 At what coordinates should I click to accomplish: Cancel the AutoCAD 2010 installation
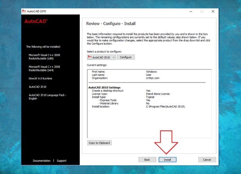(x=207, y=160)
